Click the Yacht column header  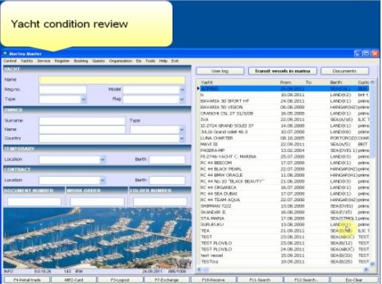pos(207,82)
